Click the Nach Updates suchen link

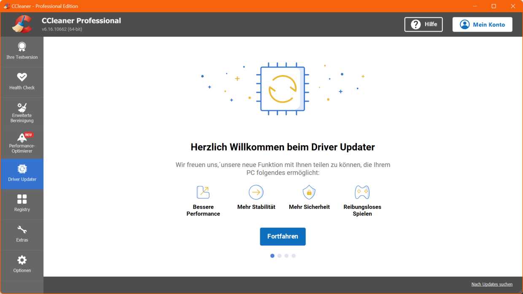click(x=492, y=284)
